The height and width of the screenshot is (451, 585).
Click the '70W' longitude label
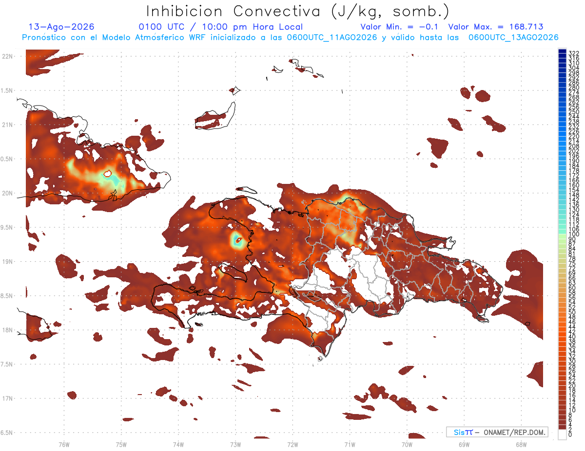tap(407, 444)
